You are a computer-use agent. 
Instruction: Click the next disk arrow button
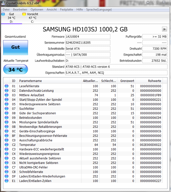pyautogui.click(x=164, y=29)
